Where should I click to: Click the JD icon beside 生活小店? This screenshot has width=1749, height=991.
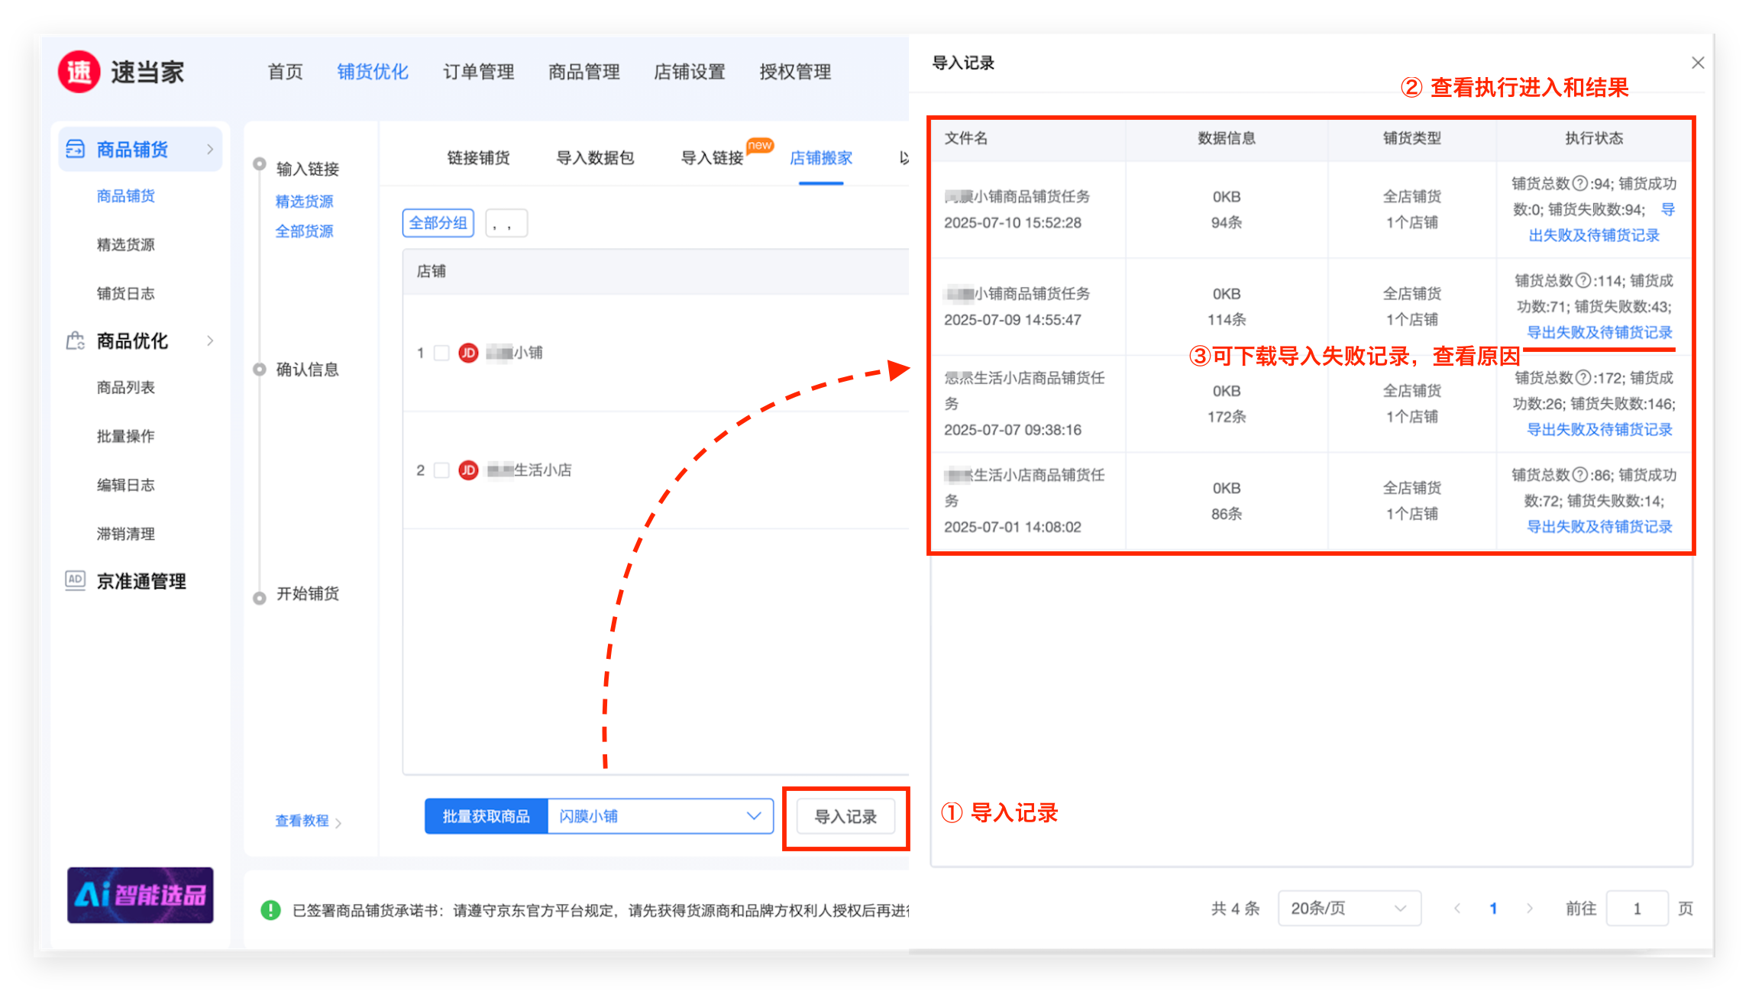468,470
